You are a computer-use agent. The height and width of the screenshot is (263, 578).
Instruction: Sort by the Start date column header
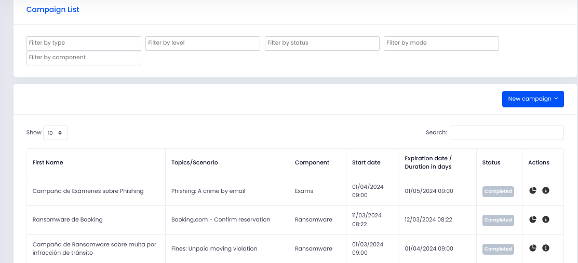366,162
